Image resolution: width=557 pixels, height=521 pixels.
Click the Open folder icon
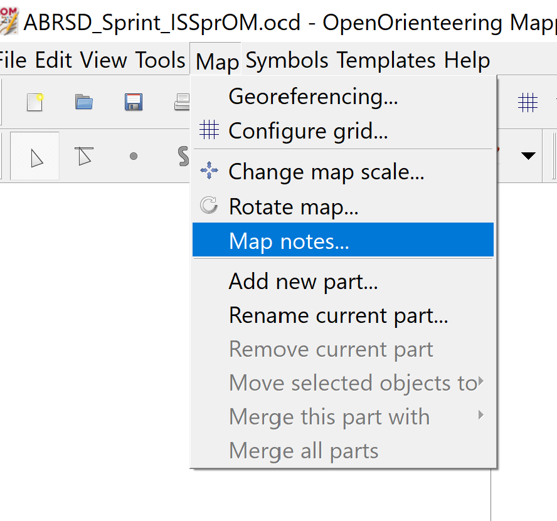84,102
